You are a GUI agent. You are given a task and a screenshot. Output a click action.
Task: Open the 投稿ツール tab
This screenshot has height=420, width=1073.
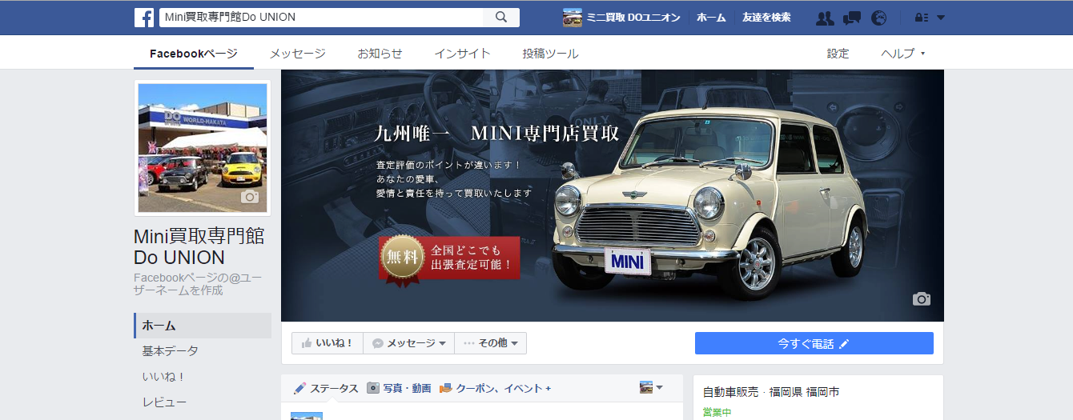(x=551, y=54)
